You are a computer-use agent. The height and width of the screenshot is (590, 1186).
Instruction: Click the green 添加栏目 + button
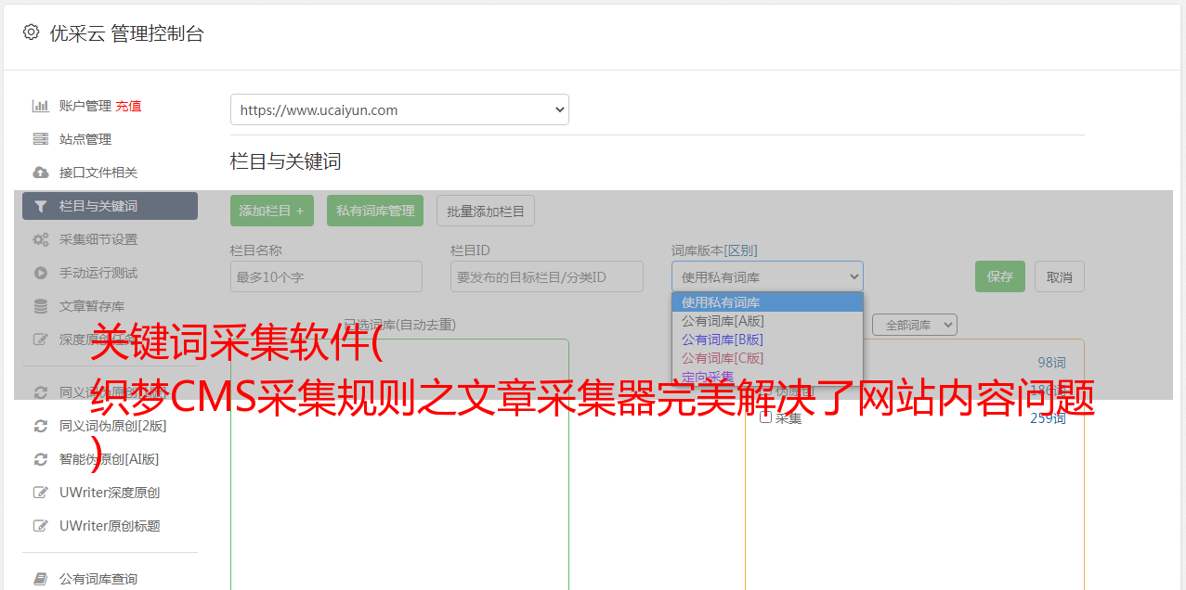[272, 211]
